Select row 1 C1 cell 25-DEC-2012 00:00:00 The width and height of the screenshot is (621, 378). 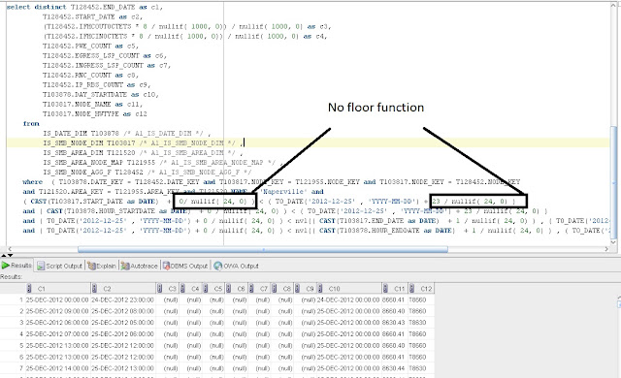coord(57,299)
